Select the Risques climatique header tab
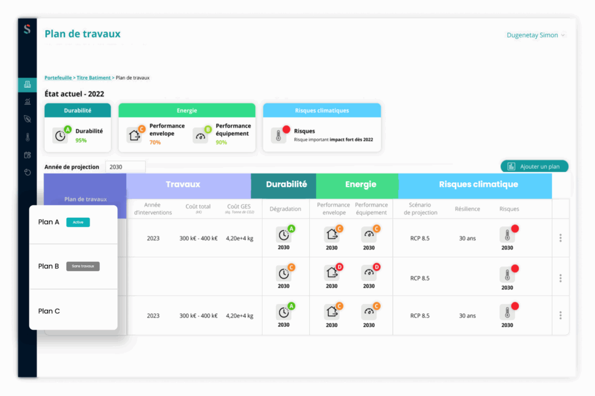 click(x=478, y=185)
